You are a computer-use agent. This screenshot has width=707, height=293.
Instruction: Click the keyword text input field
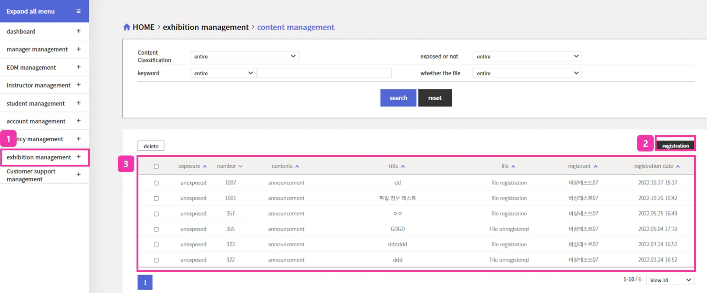[x=325, y=73]
